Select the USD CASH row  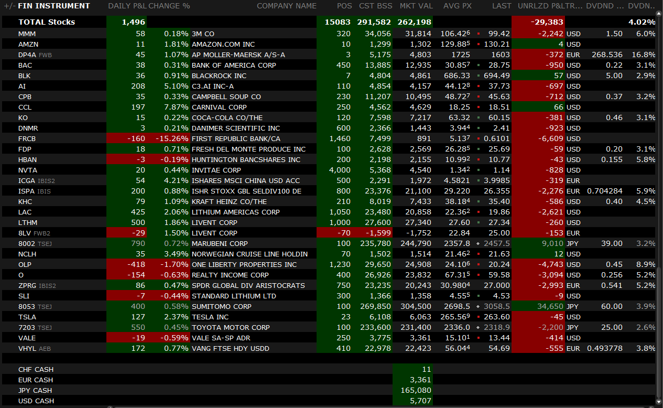point(36,401)
